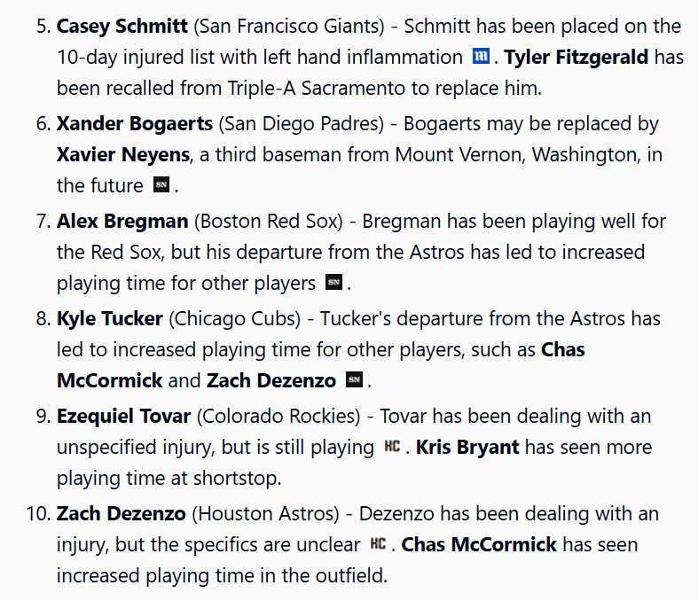This screenshot has height=601, width=698.
Task: Click Zach Dezenzo heading in item 10
Action: [x=122, y=513]
